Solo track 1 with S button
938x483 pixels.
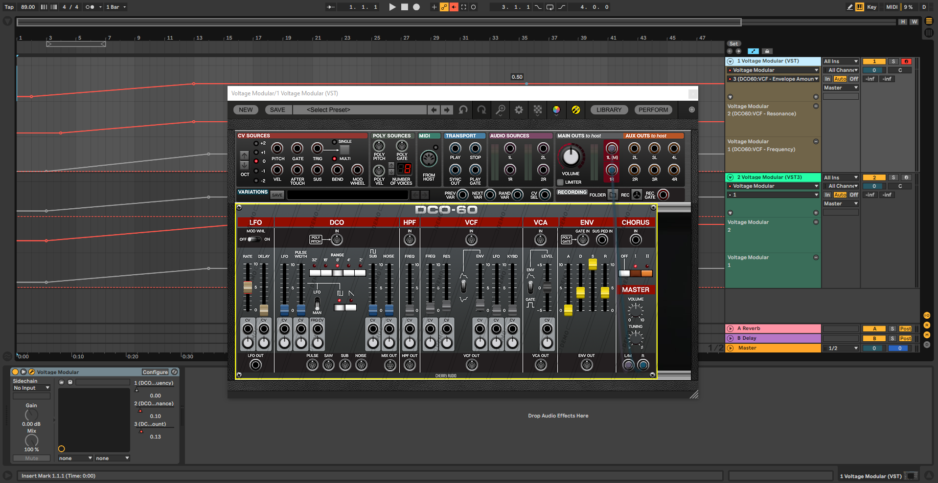click(893, 62)
